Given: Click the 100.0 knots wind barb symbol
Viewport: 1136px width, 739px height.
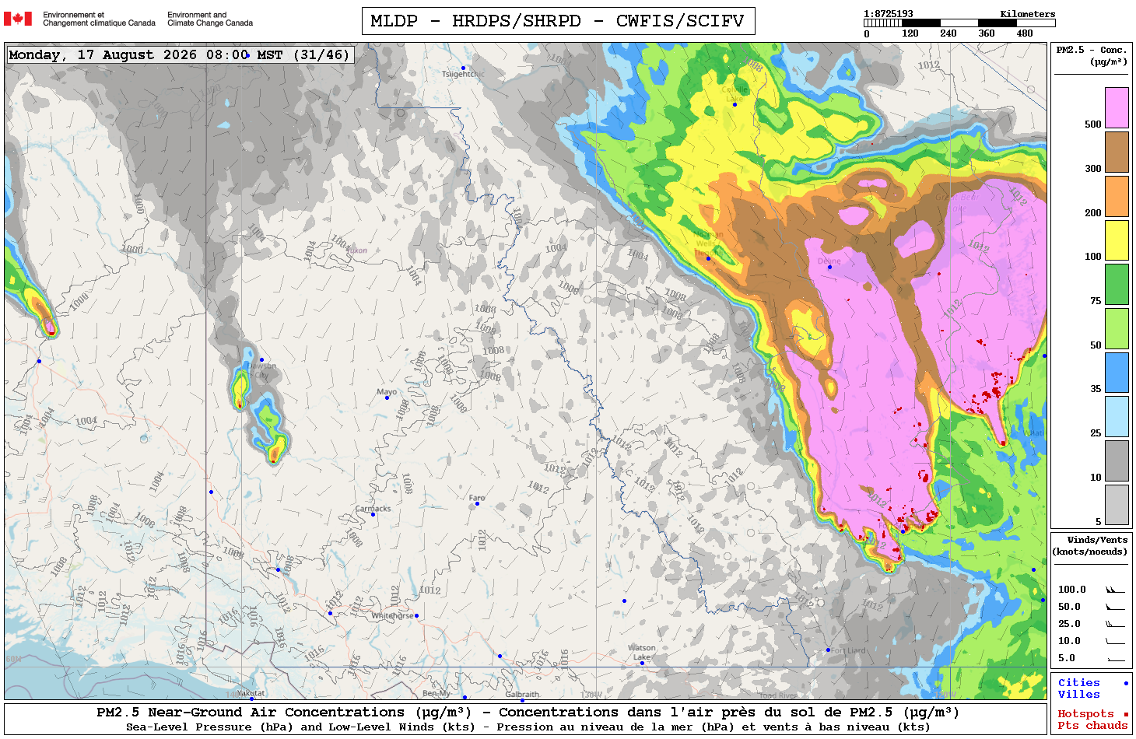Looking at the screenshot, I should click(x=1115, y=590).
